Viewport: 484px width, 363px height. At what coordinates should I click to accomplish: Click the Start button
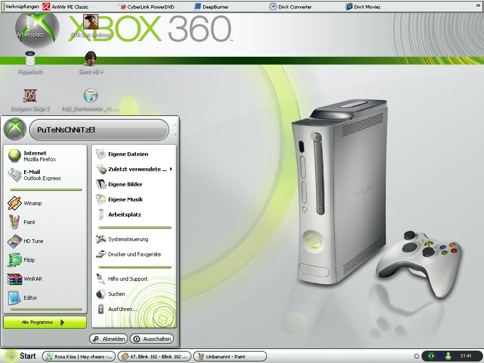pyautogui.click(x=20, y=356)
